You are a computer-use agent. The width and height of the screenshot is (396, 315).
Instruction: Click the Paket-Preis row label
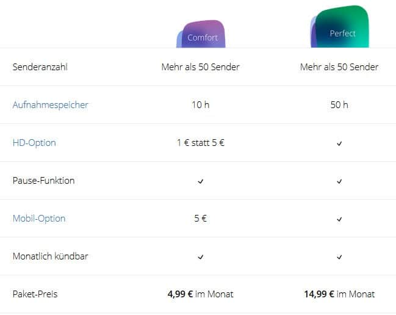coord(35,294)
